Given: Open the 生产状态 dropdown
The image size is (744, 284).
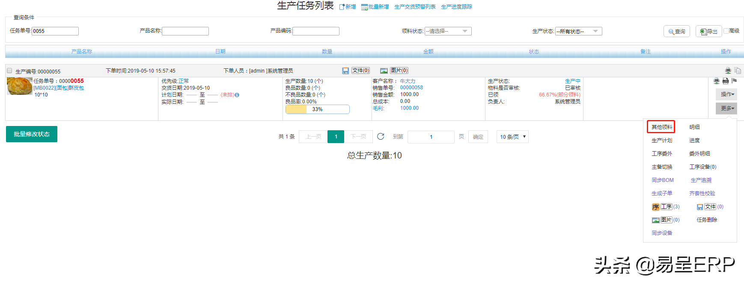Looking at the screenshot, I should 578,31.
